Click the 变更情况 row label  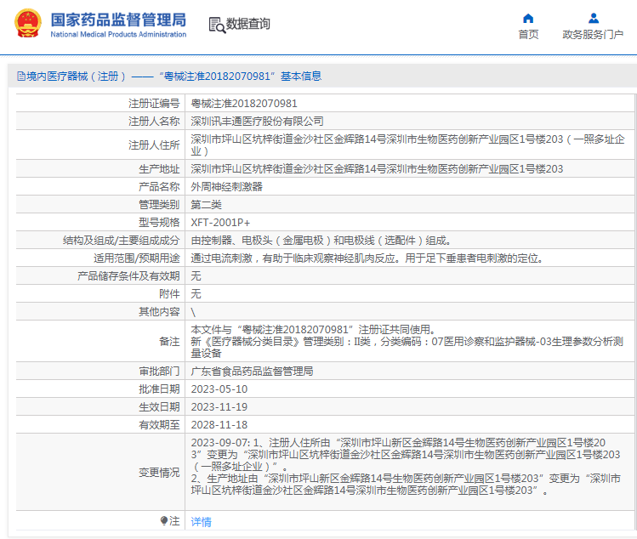[159, 473]
